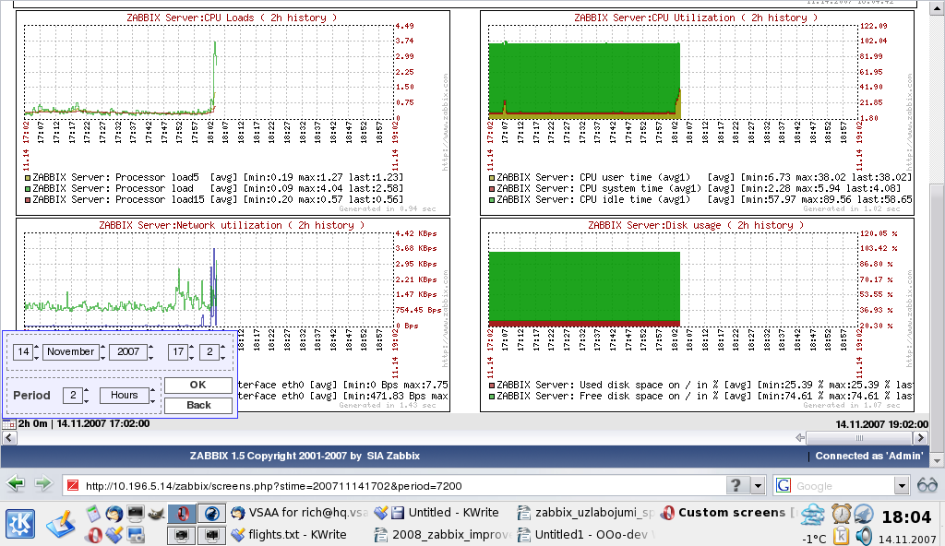Step the Hours period unit up
This screenshot has width=945, height=546.
coord(152,391)
